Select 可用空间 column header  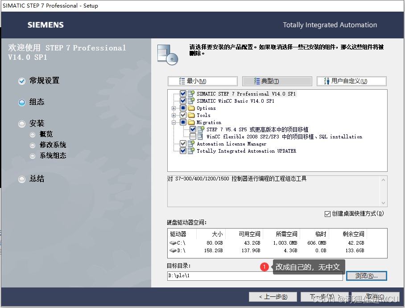244,234
